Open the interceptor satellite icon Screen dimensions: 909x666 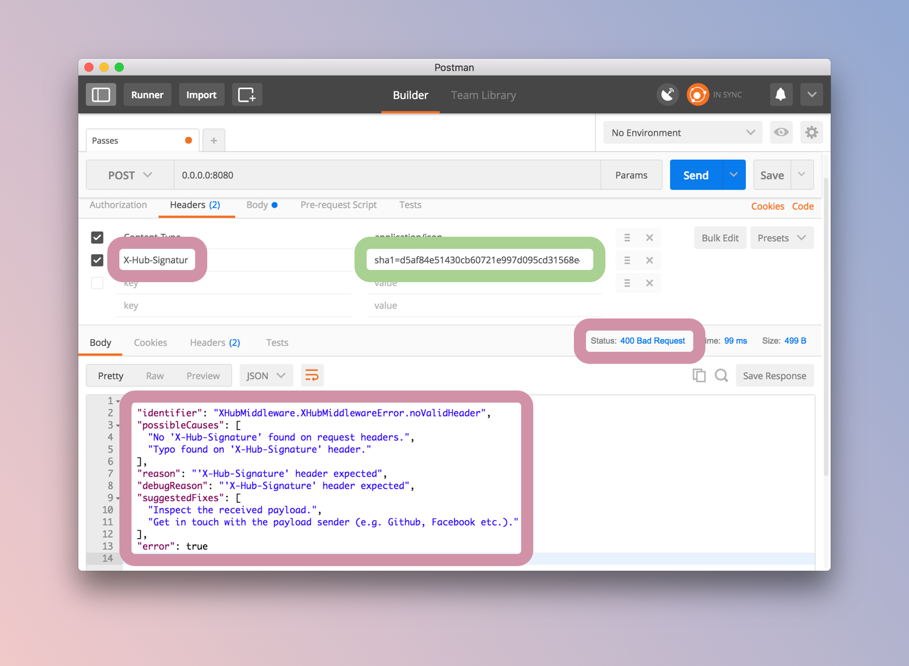[668, 94]
